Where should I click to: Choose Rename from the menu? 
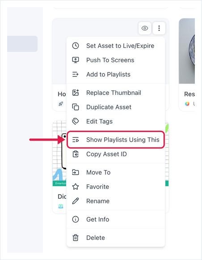point(98,201)
